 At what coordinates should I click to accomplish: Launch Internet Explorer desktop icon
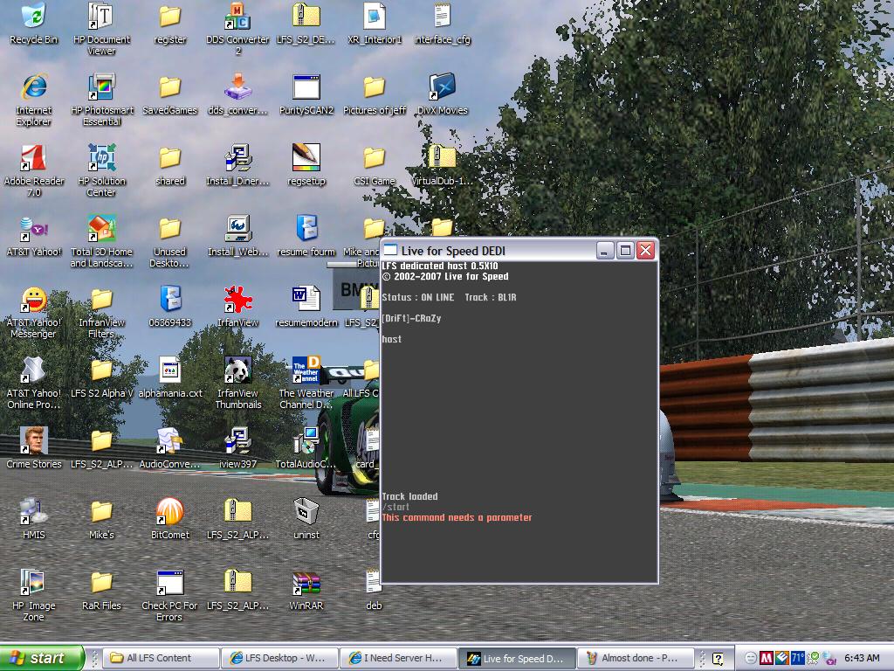click(x=34, y=86)
